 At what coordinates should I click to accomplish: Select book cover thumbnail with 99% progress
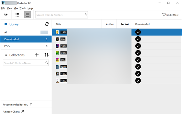click(x=57, y=46)
